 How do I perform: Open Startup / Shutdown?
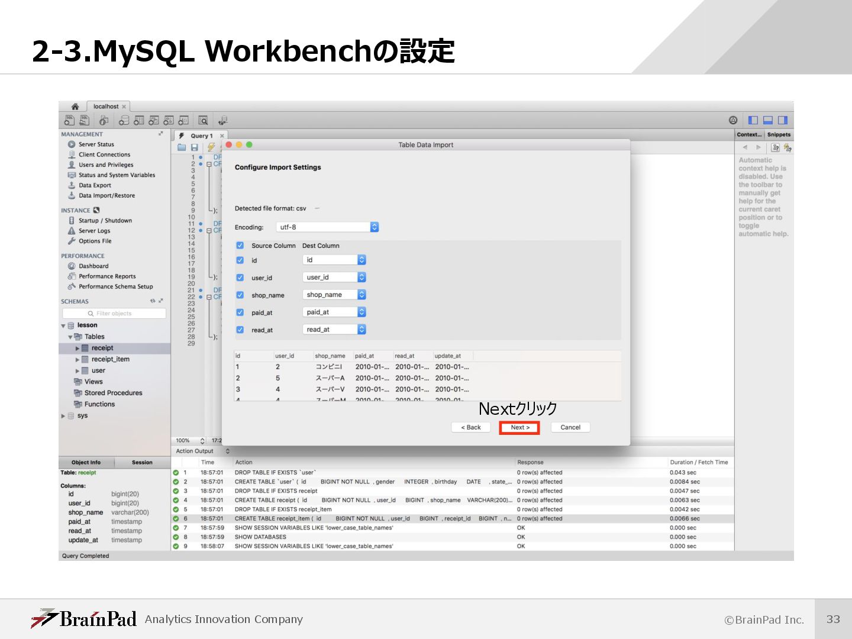[105, 221]
